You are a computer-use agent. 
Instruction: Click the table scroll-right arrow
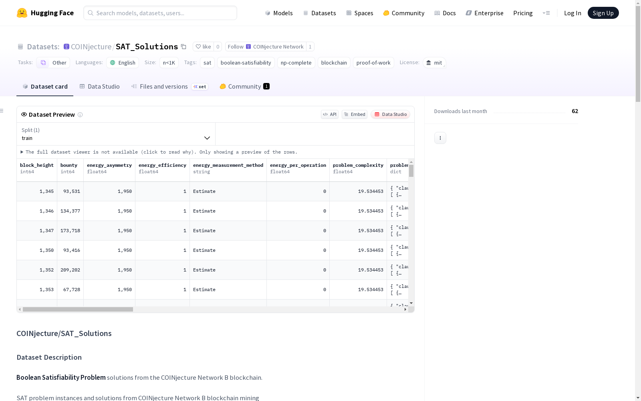tap(405, 310)
